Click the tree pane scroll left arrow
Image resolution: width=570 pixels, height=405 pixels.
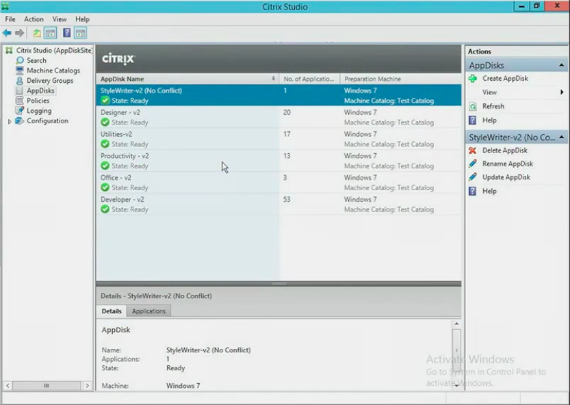(8, 385)
